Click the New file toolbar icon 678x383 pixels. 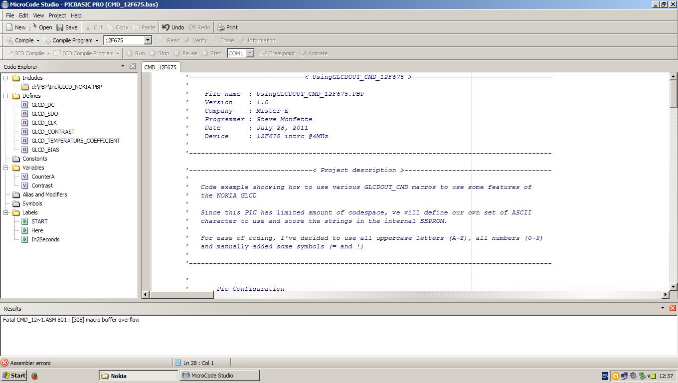tap(9, 27)
